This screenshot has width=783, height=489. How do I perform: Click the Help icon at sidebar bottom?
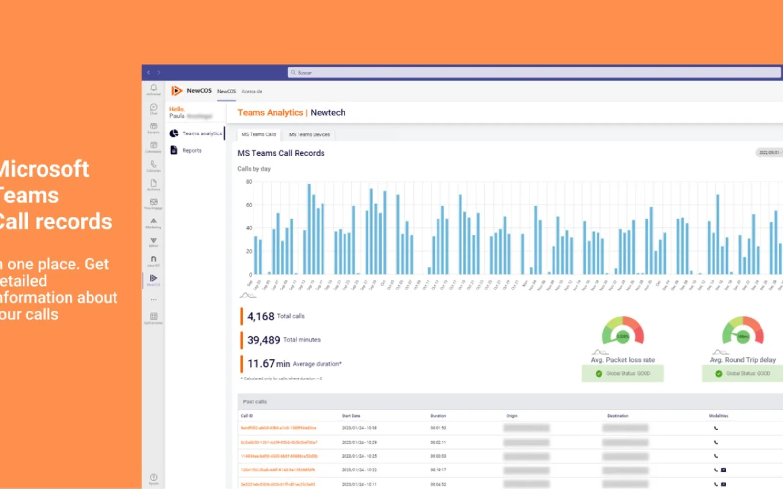[154, 477]
